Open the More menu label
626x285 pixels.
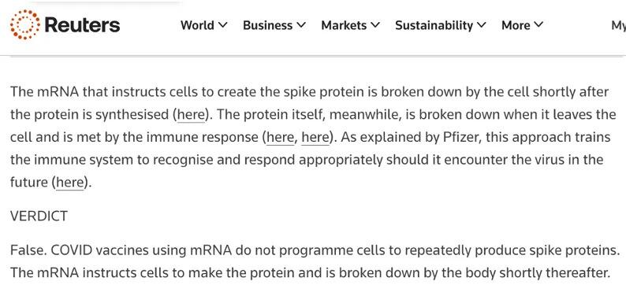coord(516,25)
